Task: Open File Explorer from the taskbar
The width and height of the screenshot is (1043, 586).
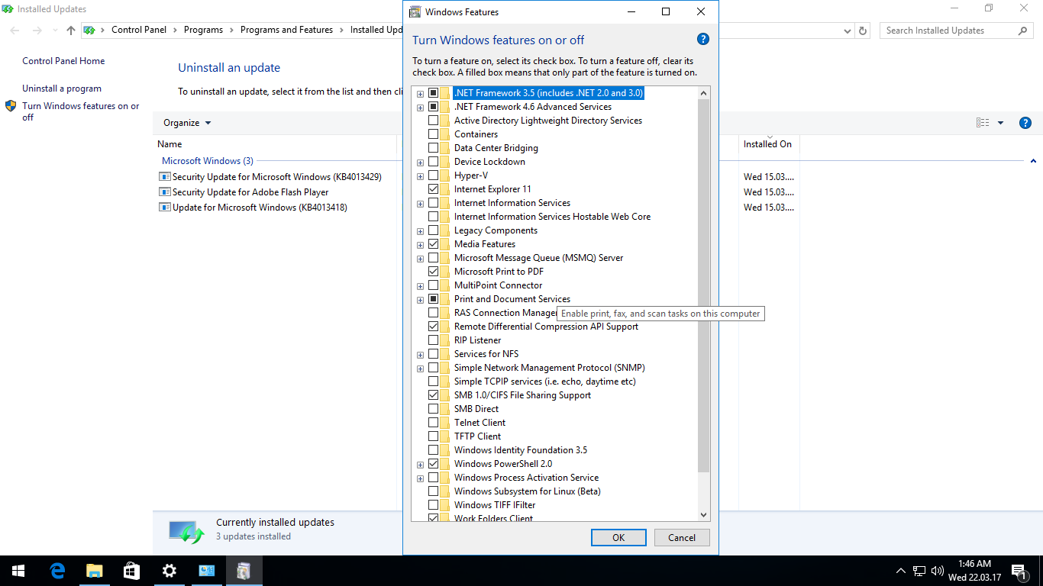Action: click(x=94, y=571)
